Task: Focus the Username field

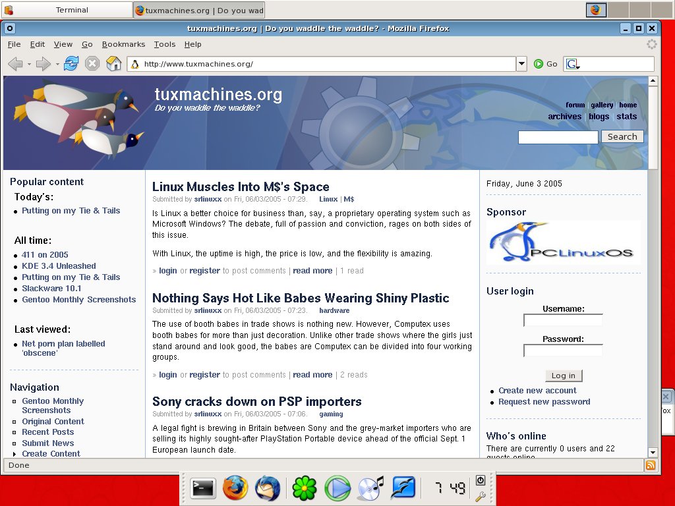Action: pos(563,320)
